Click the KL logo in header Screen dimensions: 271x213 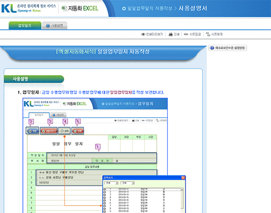pos(9,8)
